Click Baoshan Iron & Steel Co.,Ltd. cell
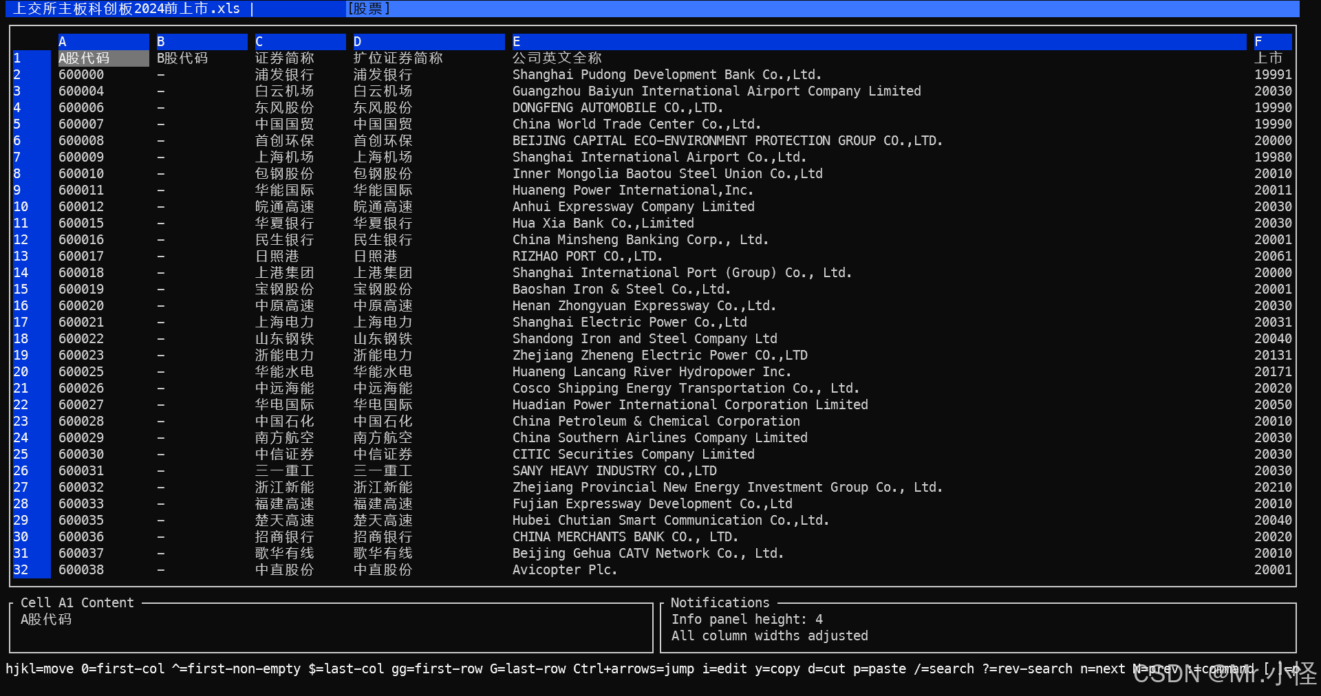Screen dimensions: 1321x696 [621, 289]
